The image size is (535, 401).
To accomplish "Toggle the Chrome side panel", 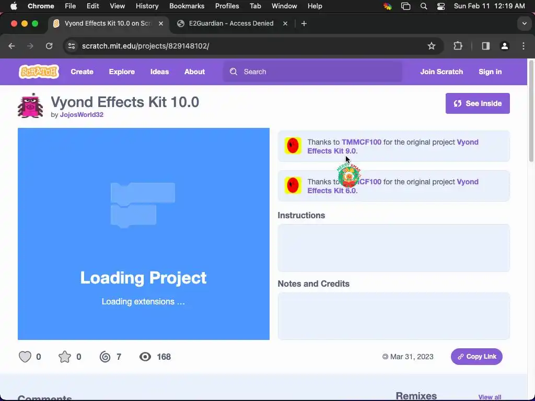I will [485, 46].
